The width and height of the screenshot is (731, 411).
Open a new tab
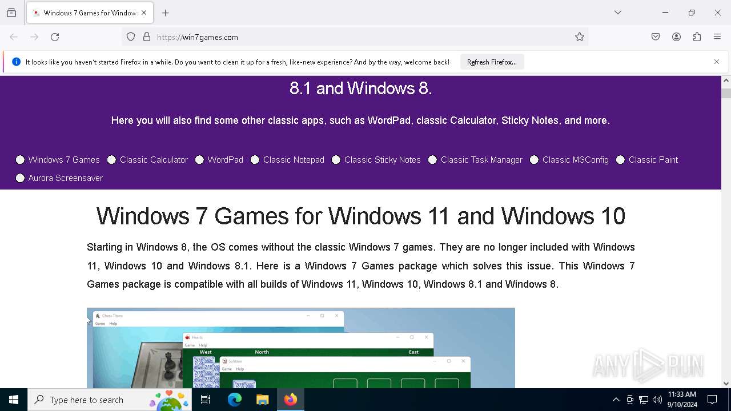click(166, 13)
